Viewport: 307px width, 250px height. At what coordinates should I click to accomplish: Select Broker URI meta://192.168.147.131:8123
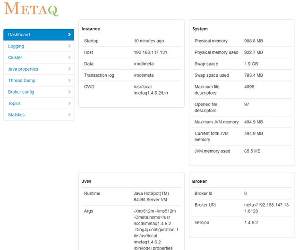point(266,208)
